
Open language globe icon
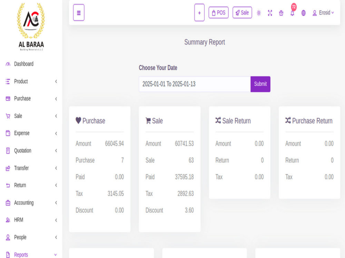pos(303,13)
